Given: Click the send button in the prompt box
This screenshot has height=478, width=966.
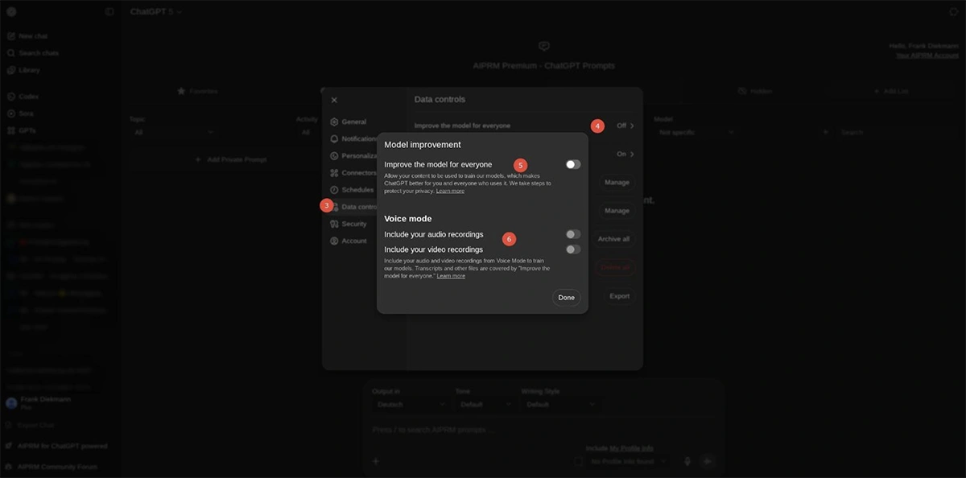Looking at the screenshot, I should (708, 461).
